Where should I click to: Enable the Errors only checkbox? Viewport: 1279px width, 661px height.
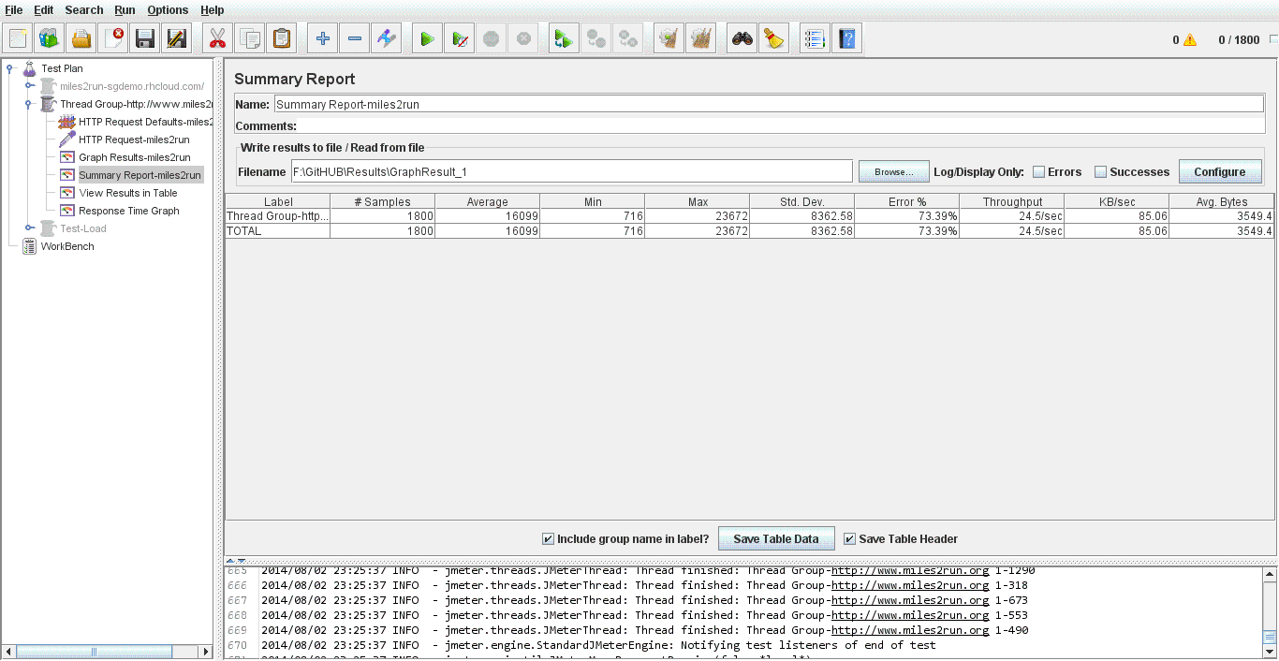1038,172
